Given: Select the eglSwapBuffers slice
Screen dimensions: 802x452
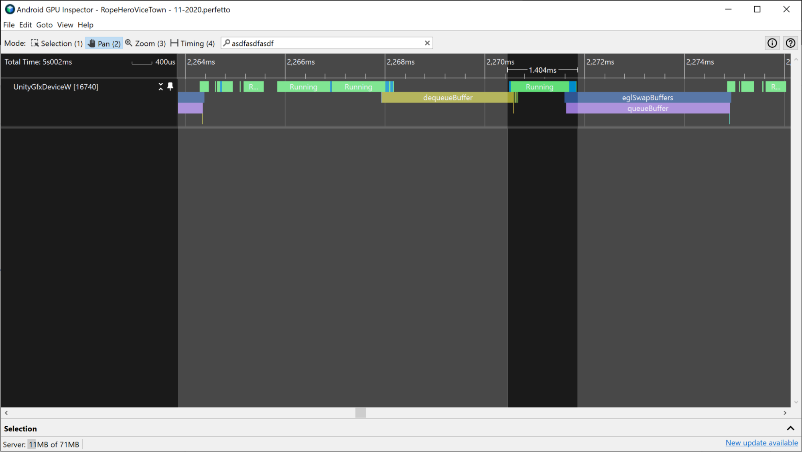Looking at the screenshot, I should 647,98.
